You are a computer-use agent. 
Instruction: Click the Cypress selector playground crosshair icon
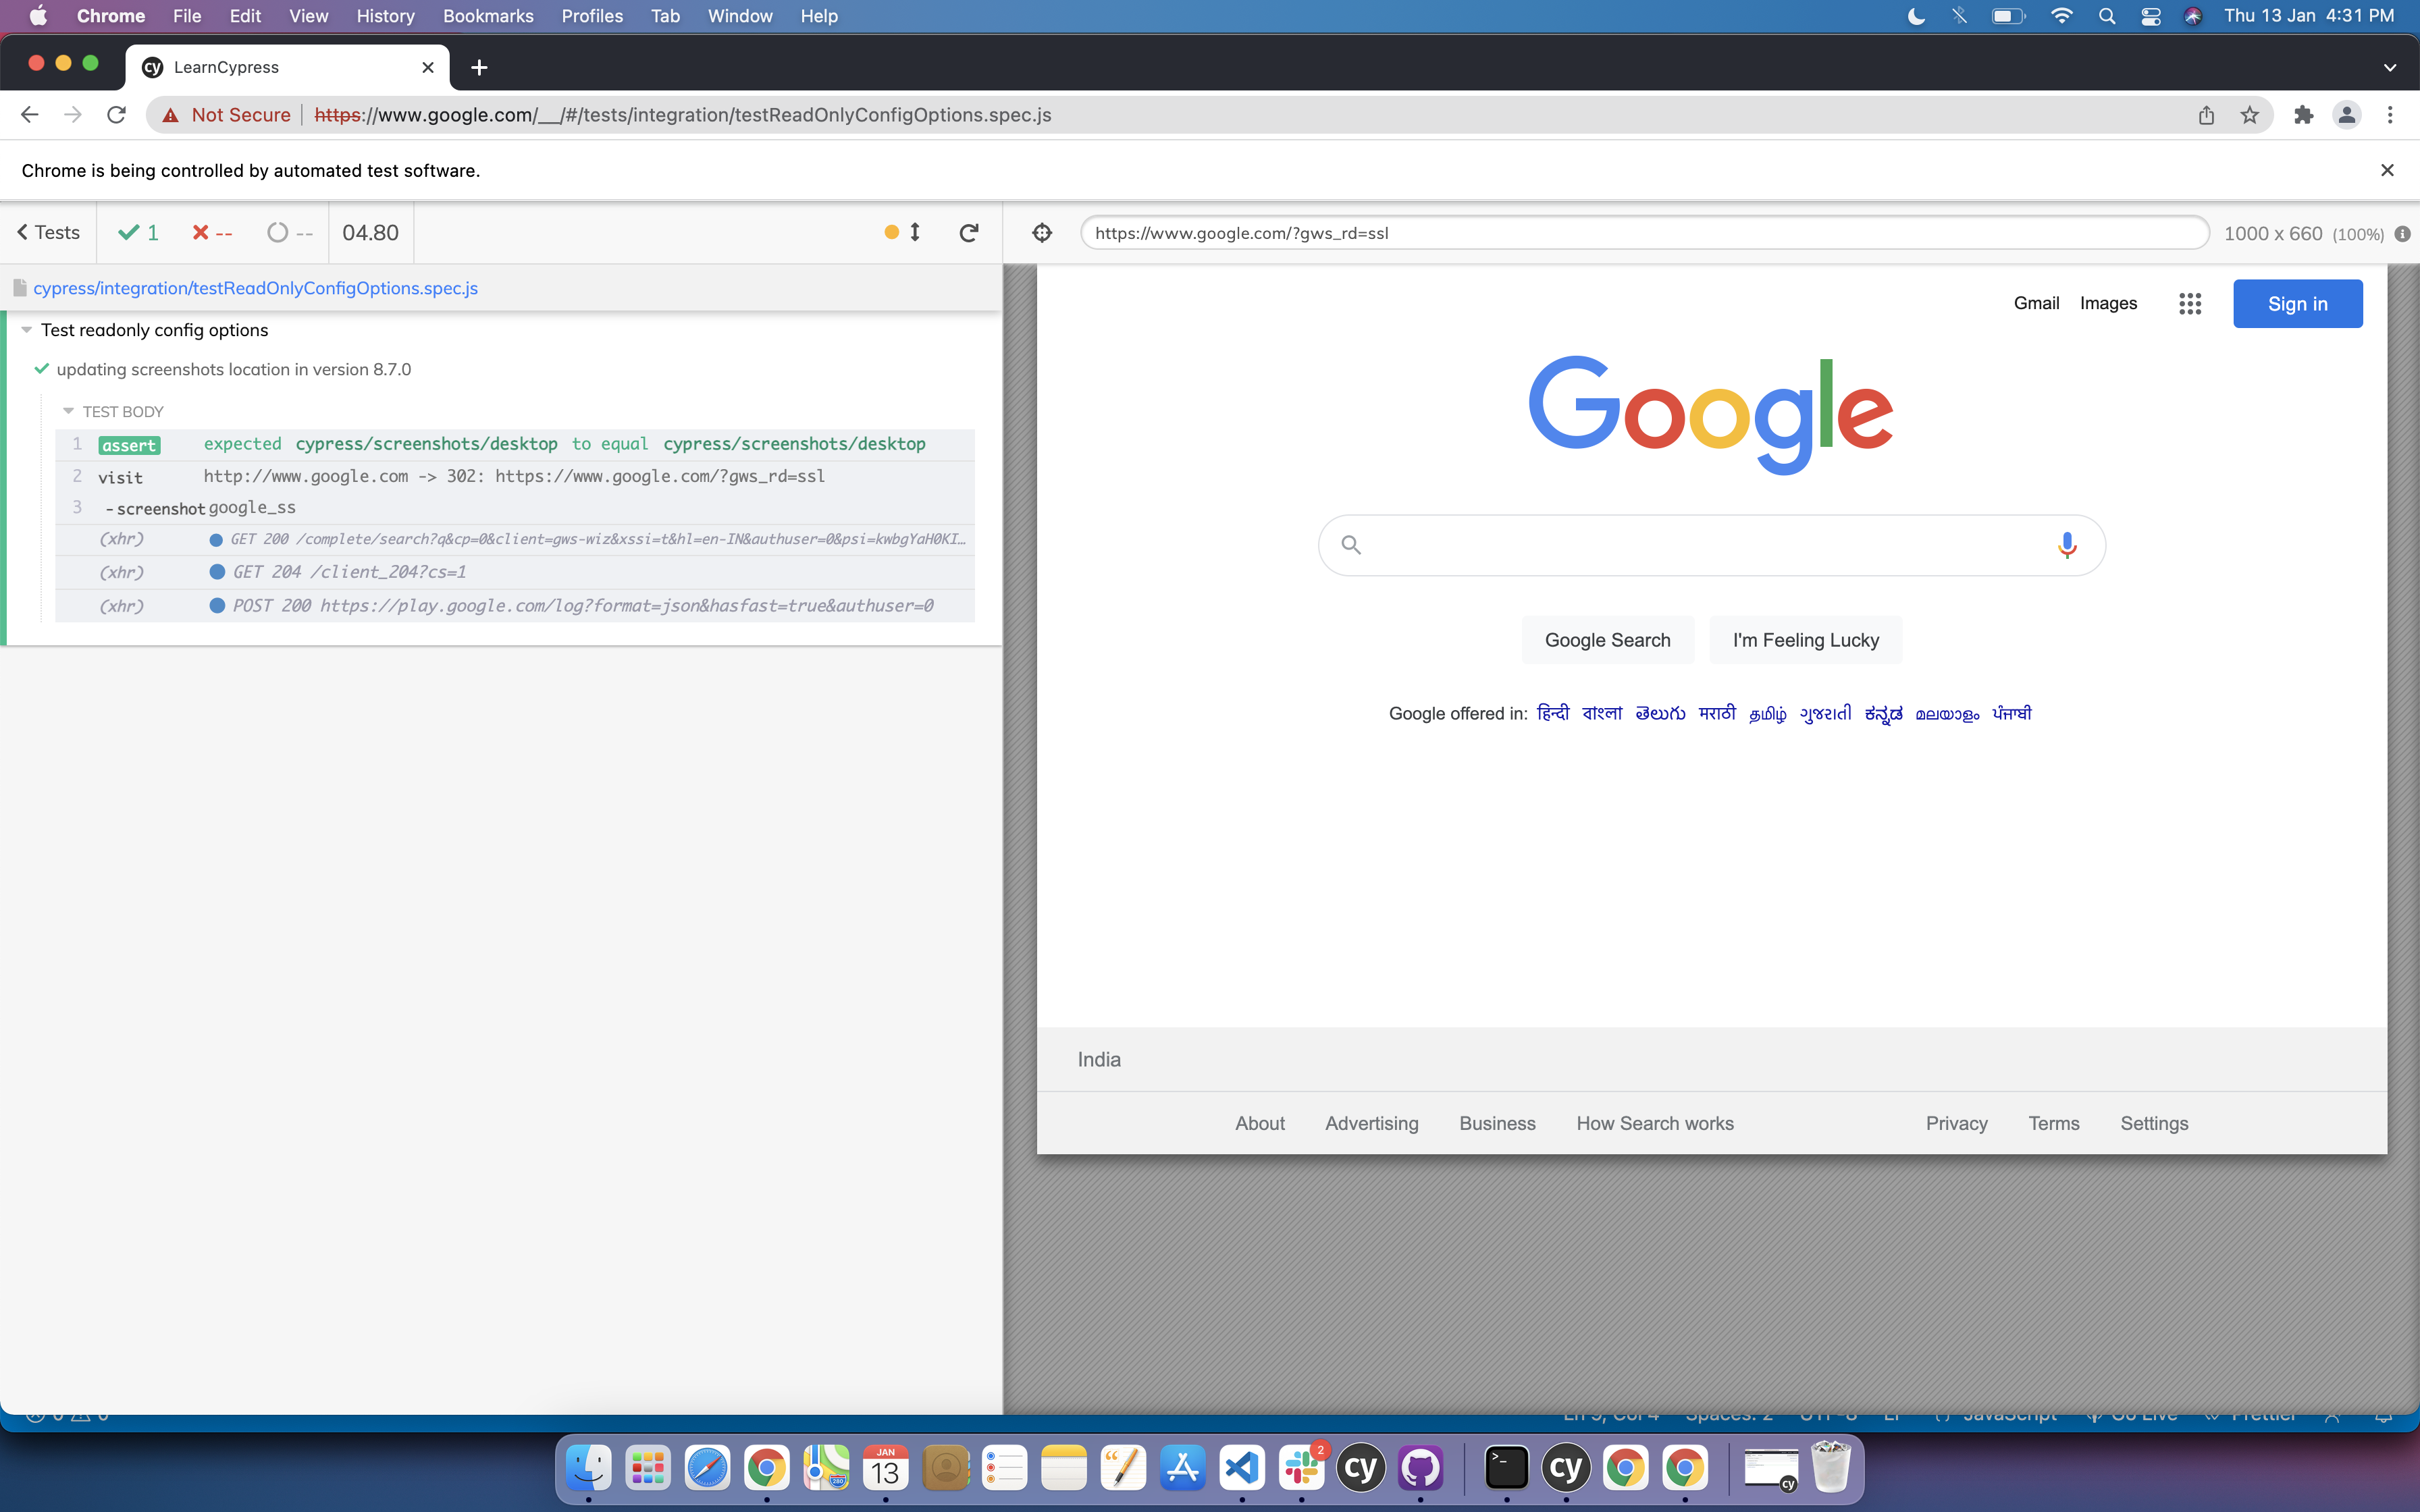(x=1042, y=233)
